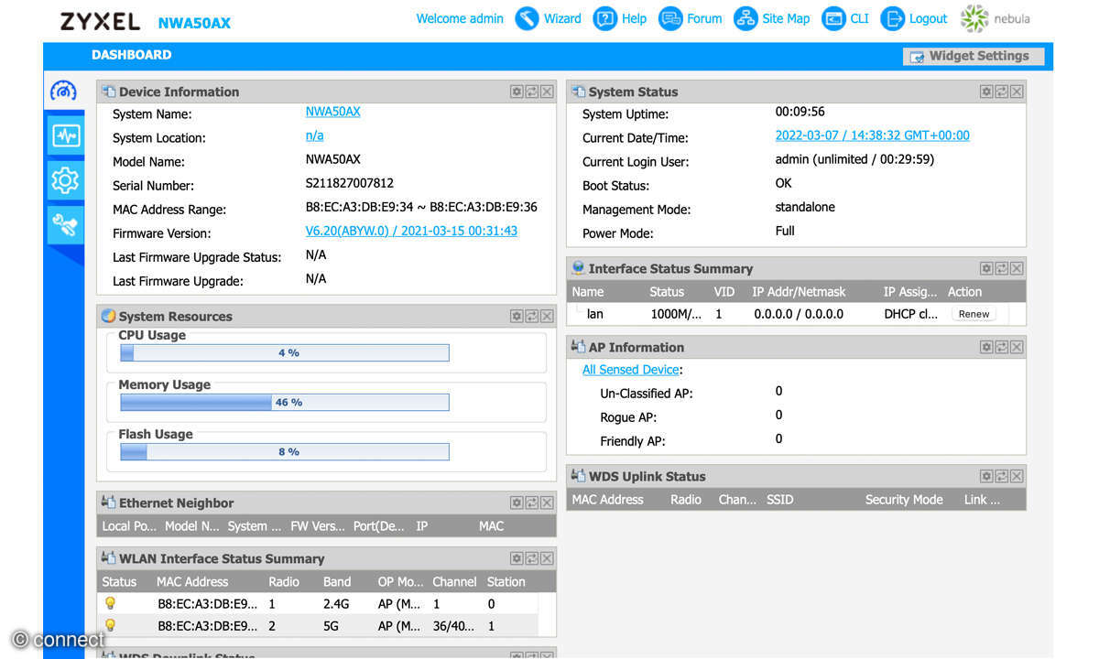Viewport: 1099px width, 659px height.
Task: Close the Ethernet Neighbor widget
Action: click(x=547, y=502)
